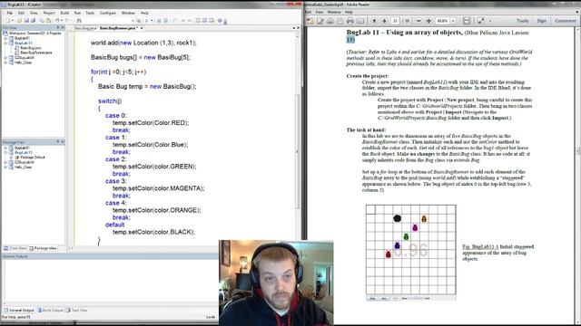
Task: Open the Build menu in JCreator
Action: tap(64, 13)
